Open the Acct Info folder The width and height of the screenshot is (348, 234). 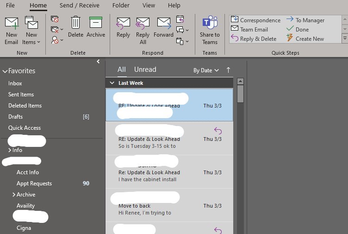pos(28,172)
